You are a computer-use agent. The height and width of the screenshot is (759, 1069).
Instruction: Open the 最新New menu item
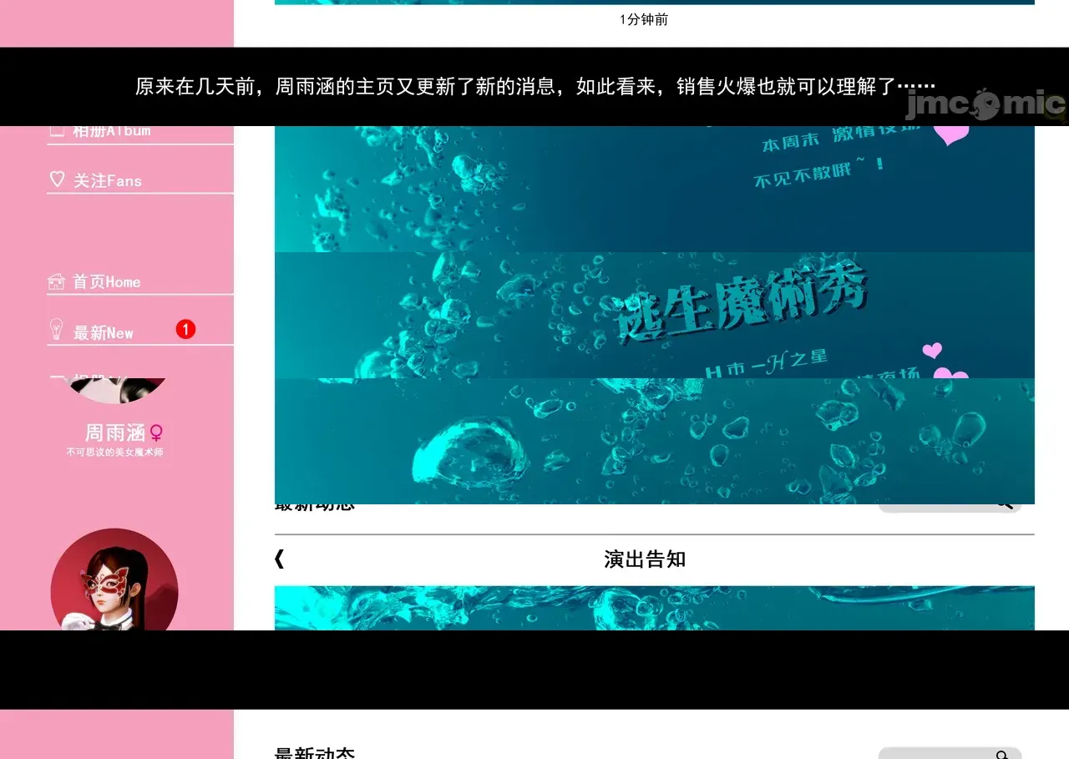104,333
